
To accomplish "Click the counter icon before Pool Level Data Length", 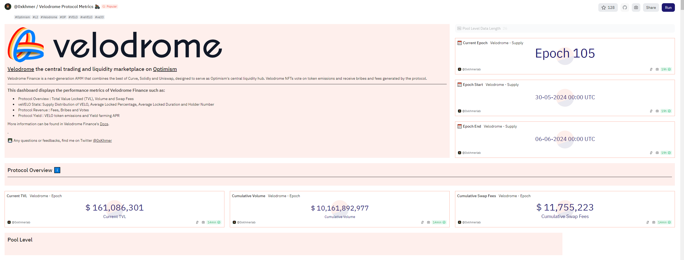I will [459, 28].
